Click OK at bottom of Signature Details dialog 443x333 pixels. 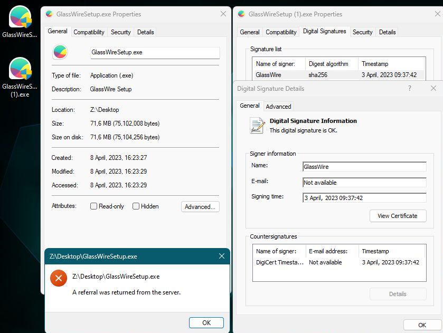pyautogui.click(x=422, y=325)
